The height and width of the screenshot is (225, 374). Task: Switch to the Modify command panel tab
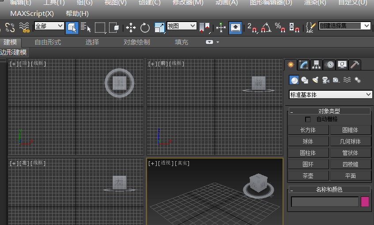[304, 65]
